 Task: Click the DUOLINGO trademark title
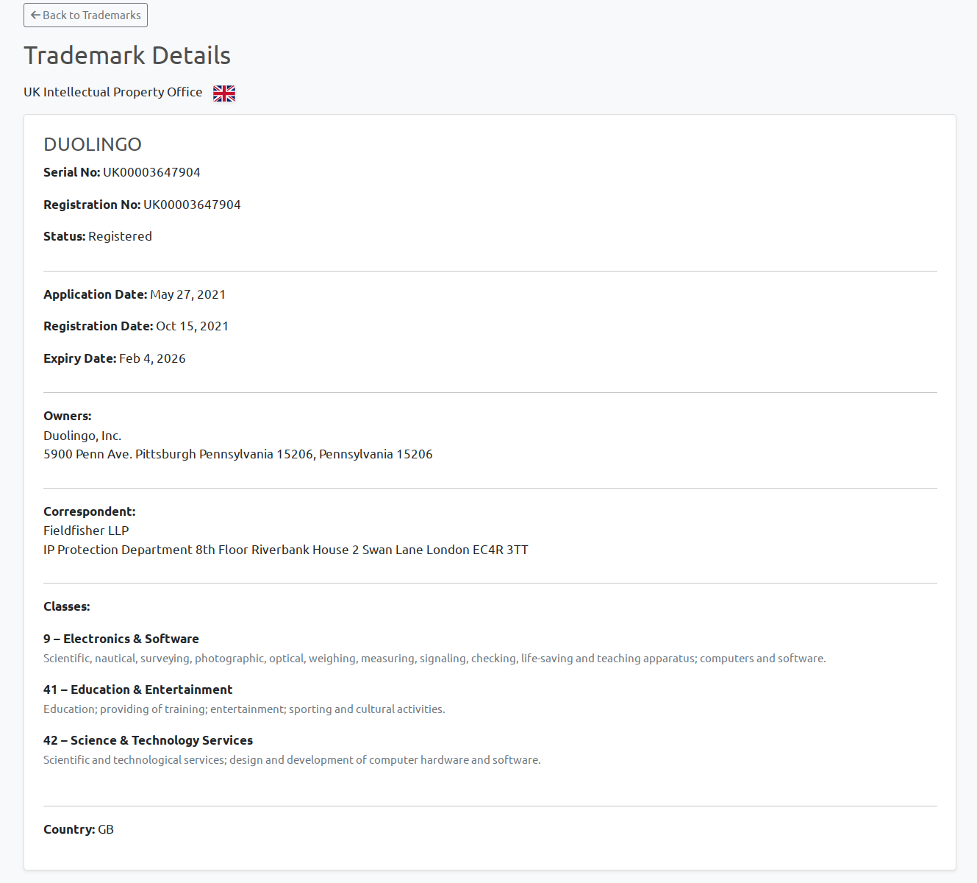(93, 144)
